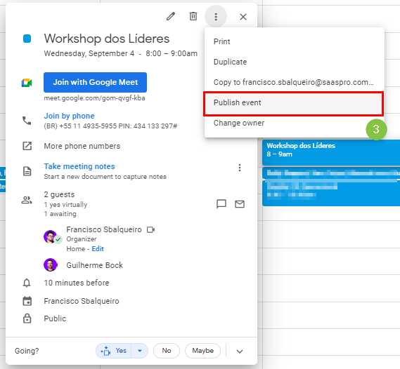Click the calendar owner icon
The image size is (400, 369).
click(27, 301)
